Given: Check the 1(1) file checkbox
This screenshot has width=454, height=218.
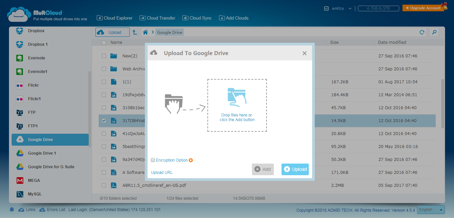Looking at the screenshot, I should tap(104, 82).
